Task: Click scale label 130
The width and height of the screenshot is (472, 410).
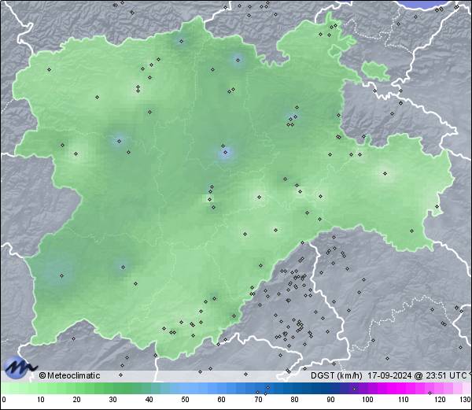Action: [x=466, y=400]
